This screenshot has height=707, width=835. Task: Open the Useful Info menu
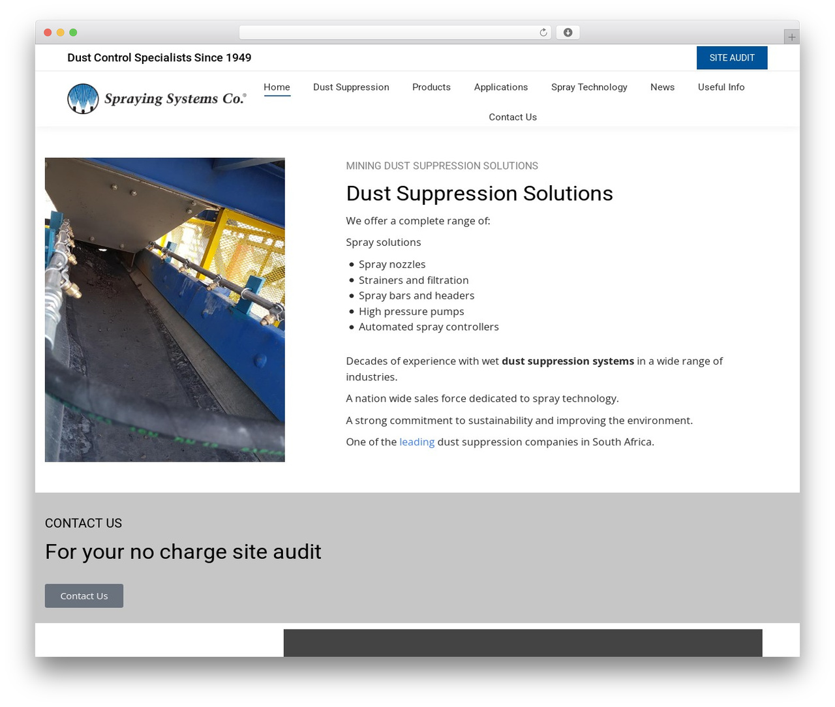click(x=721, y=87)
